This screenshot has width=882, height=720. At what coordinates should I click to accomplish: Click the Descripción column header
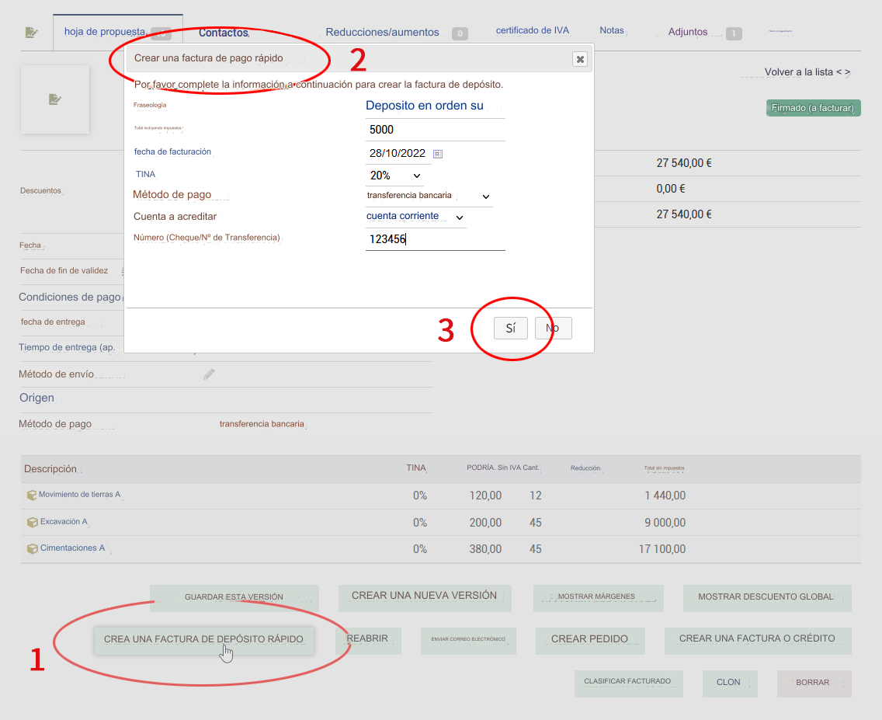coord(50,469)
